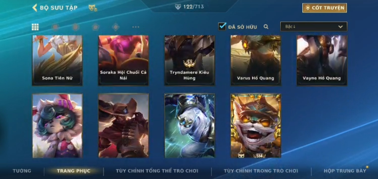
Task: Select the grid all-skins filter icon
Action: (x=35, y=27)
